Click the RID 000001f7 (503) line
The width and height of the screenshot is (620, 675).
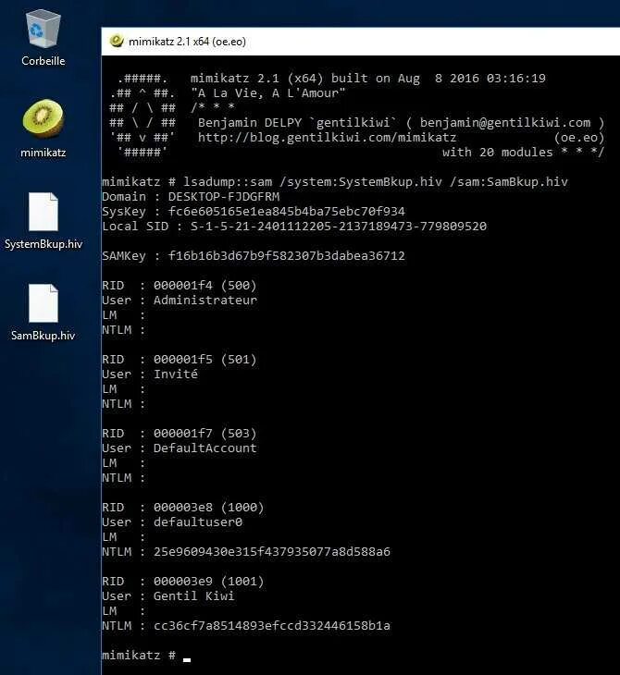click(x=180, y=434)
